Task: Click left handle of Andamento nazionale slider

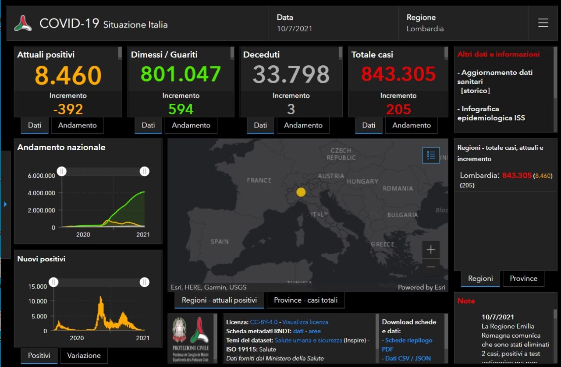Action: tap(62, 171)
